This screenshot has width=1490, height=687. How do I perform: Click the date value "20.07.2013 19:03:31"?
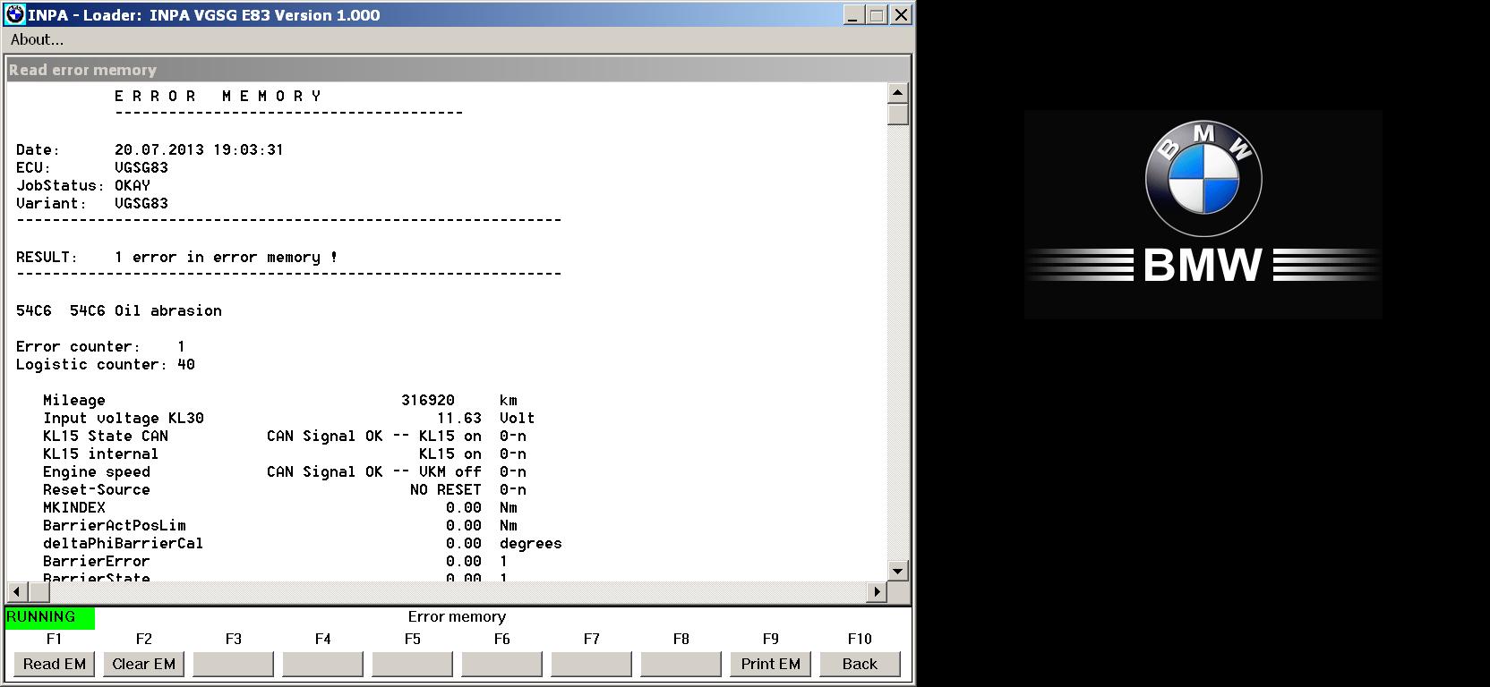199,149
